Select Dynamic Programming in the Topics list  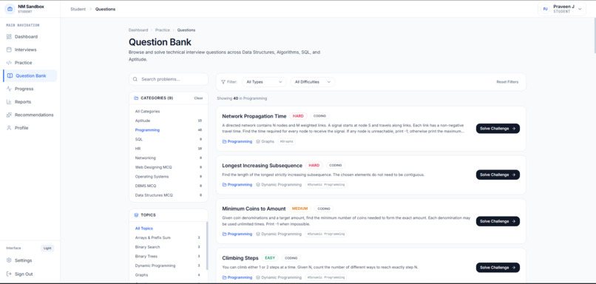pyautogui.click(x=167, y=266)
